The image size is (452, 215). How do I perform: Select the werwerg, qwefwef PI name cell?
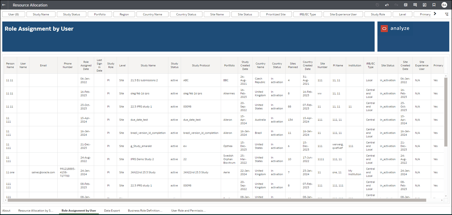coord(338,146)
